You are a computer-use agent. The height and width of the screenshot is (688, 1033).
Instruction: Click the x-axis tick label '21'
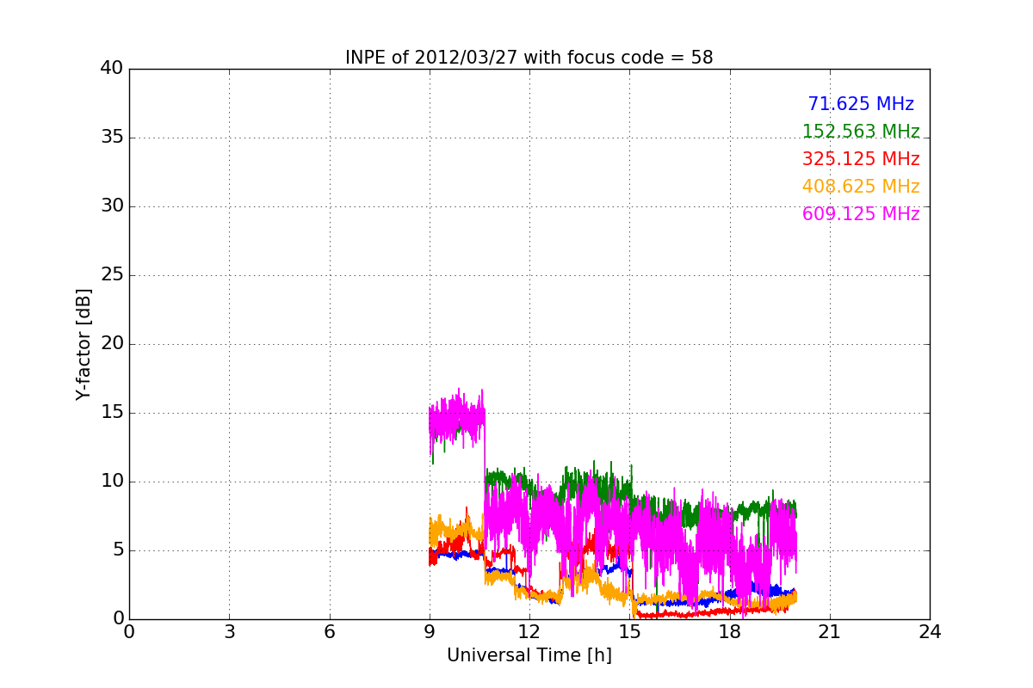[x=830, y=632]
